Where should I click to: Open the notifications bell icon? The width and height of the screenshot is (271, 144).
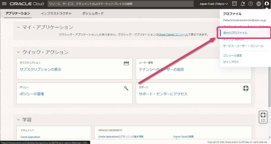click(x=242, y=4)
